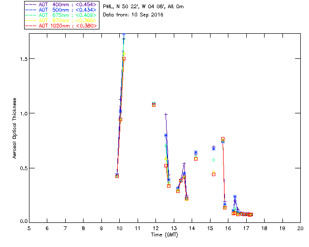Click the red square at the tallest peak

pyautogui.click(x=124, y=59)
